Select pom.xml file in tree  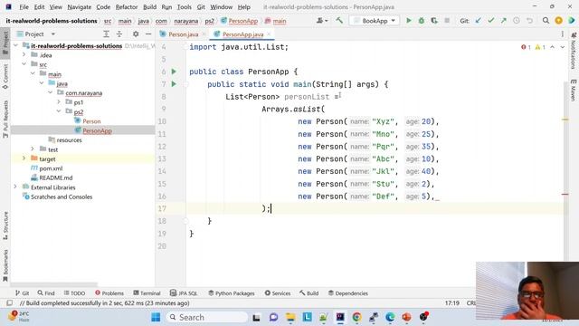[51, 168]
